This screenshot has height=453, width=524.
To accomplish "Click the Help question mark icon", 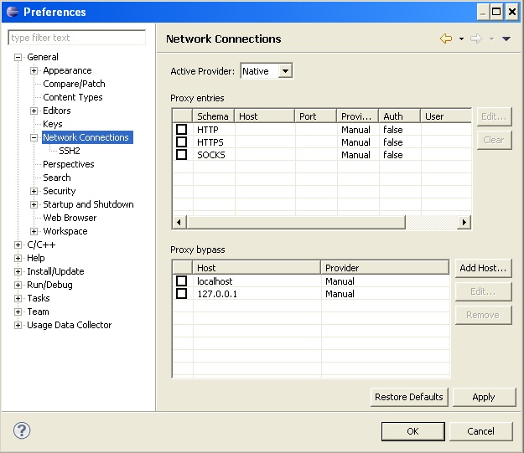I will click(x=22, y=431).
